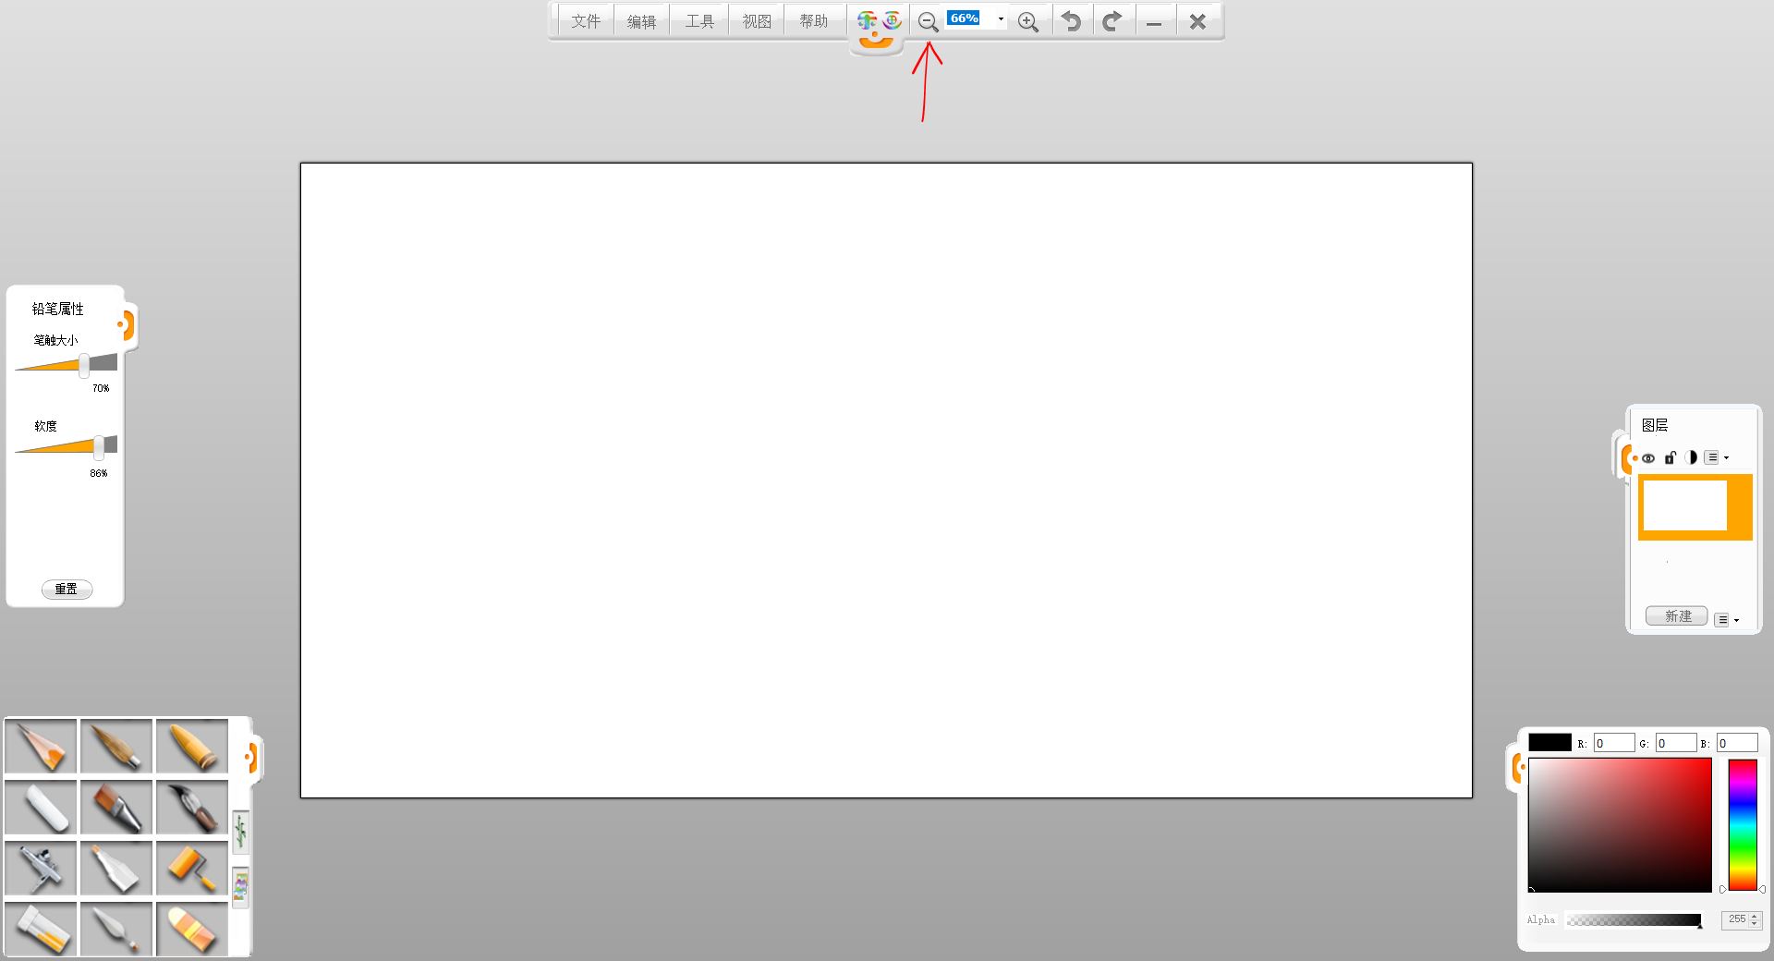Image resolution: width=1774 pixels, height=961 pixels.
Task: Click the 新建 button to add layer
Action: pyautogui.click(x=1677, y=616)
